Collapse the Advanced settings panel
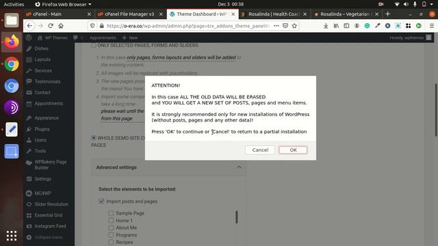The width and height of the screenshot is (438, 246). click(239, 167)
